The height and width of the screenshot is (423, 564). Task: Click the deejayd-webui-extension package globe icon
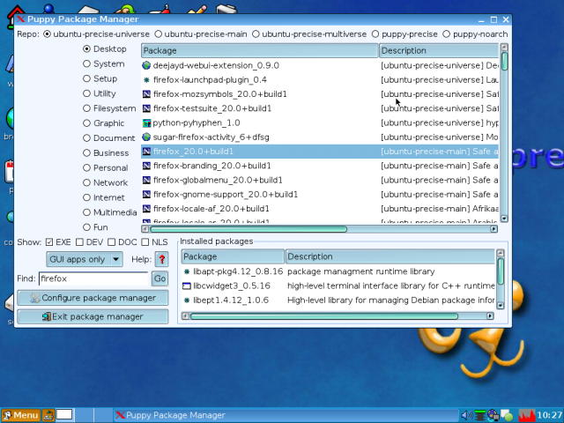coord(146,65)
